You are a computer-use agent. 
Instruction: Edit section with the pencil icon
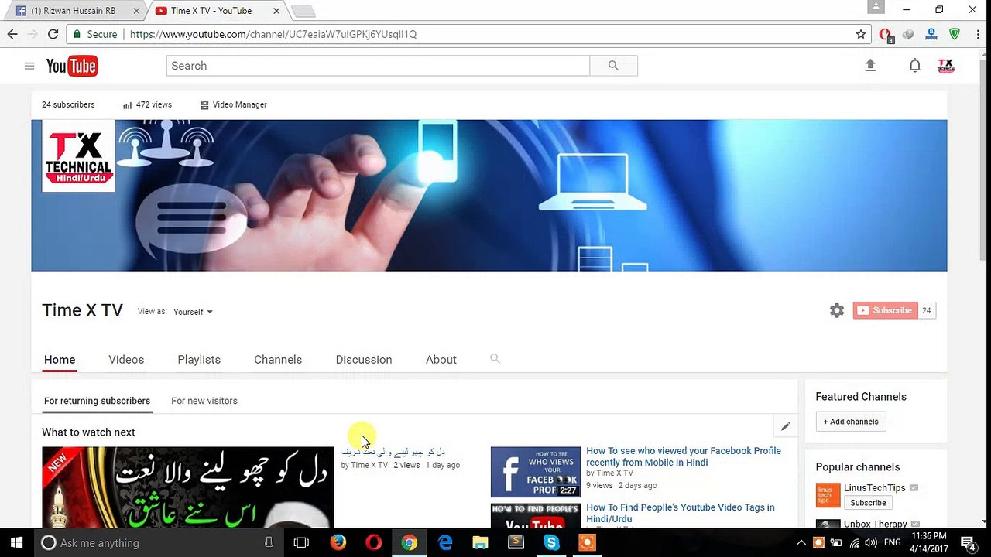(x=785, y=426)
